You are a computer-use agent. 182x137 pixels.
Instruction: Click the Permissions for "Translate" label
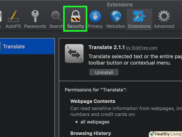95,90
